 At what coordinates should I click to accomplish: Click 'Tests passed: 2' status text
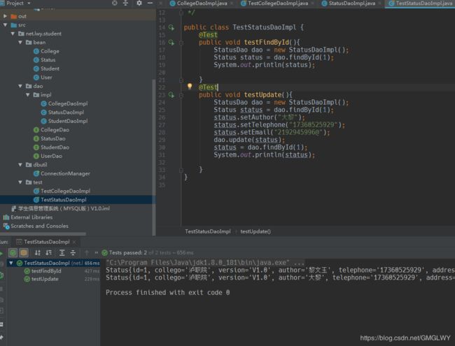(x=128, y=253)
